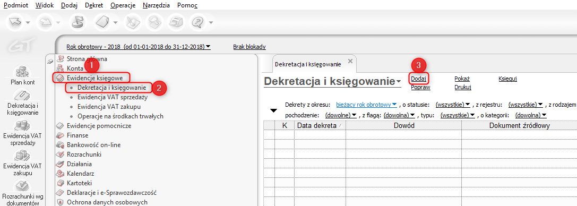
Task: Open z rejestru (wszystkie) dropdown
Action: pyautogui.click(x=526, y=105)
